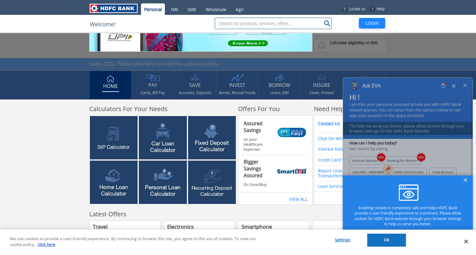This screenshot has height=255, width=476.
Task: Close the cookie consent banner
Action: [x=466, y=242]
